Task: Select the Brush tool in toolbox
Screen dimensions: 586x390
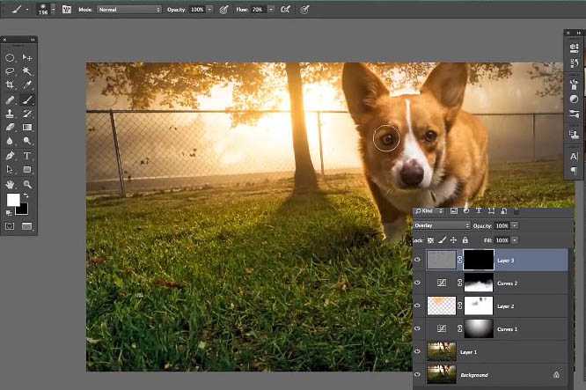Action: tap(27, 99)
